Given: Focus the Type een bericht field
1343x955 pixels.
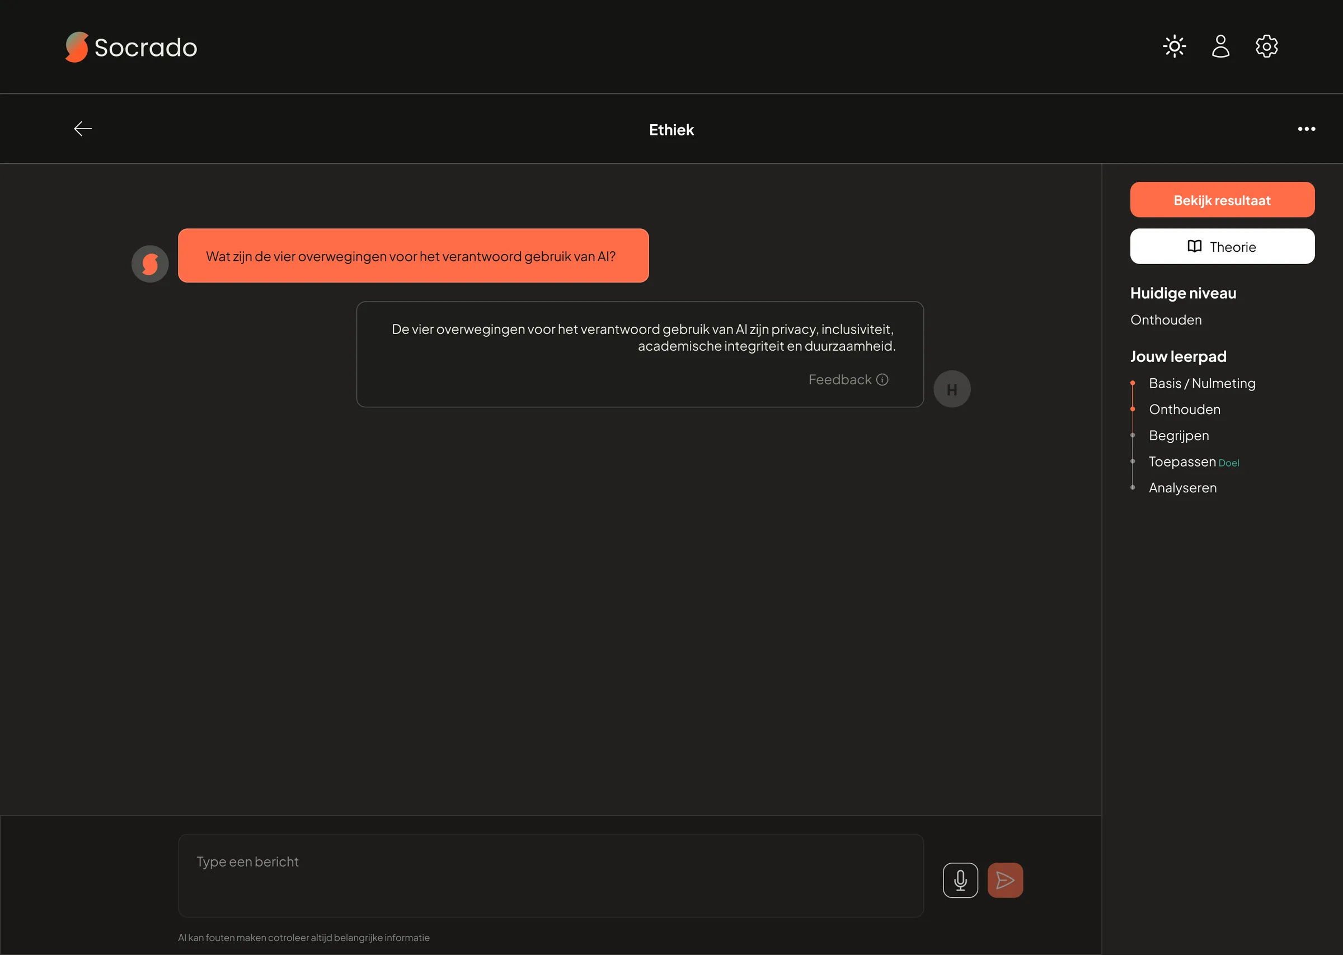Looking at the screenshot, I should point(551,875).
